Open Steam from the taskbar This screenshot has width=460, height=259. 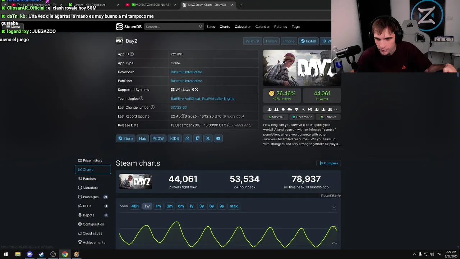coord(41,254)
